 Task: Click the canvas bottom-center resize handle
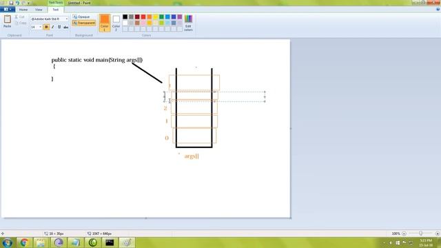pos(145,218)
